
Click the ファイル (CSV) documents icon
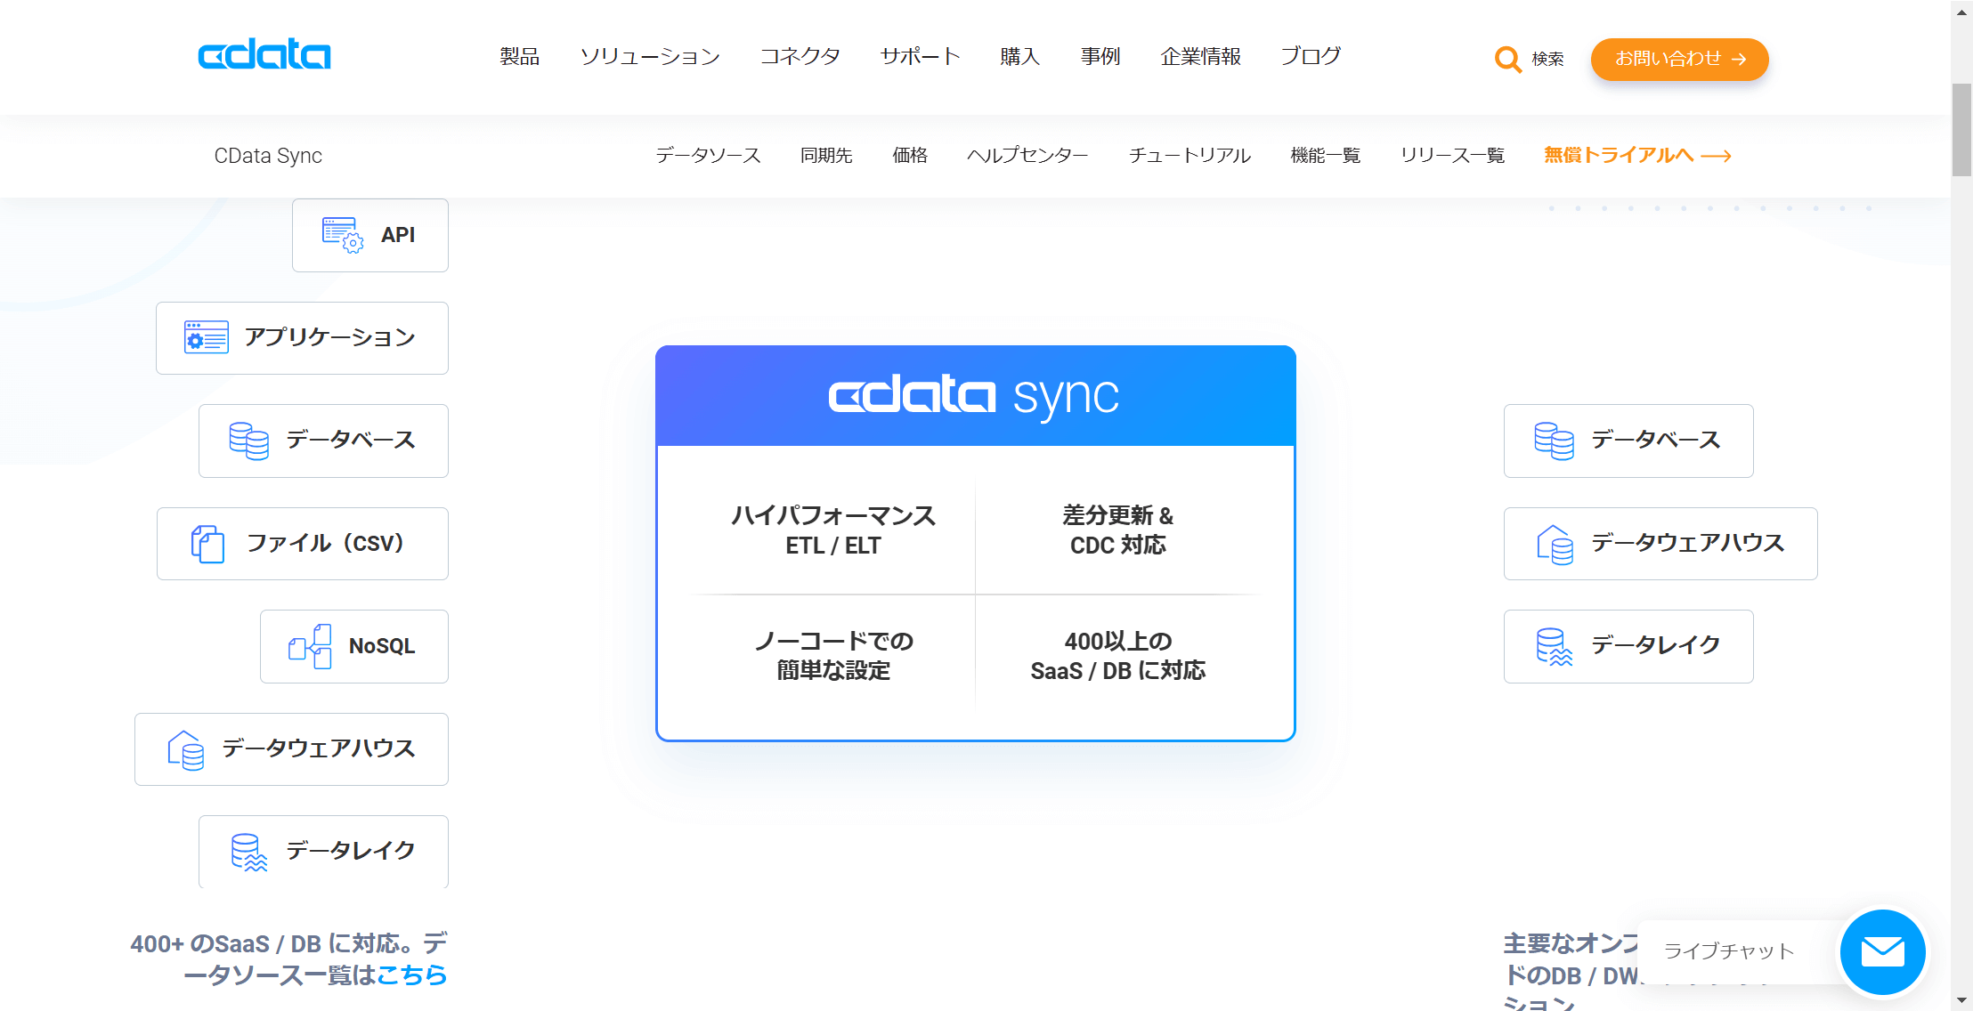coord(207,543)
